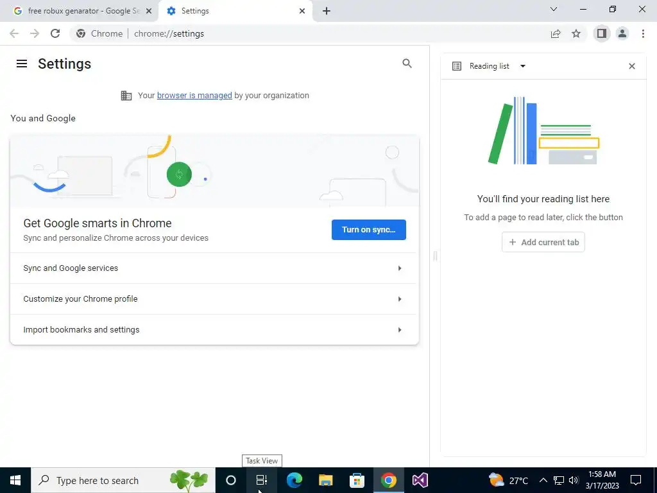Open File Explorer from the taskbar
This screenshot has width=657, height=493.
point(325,480)
